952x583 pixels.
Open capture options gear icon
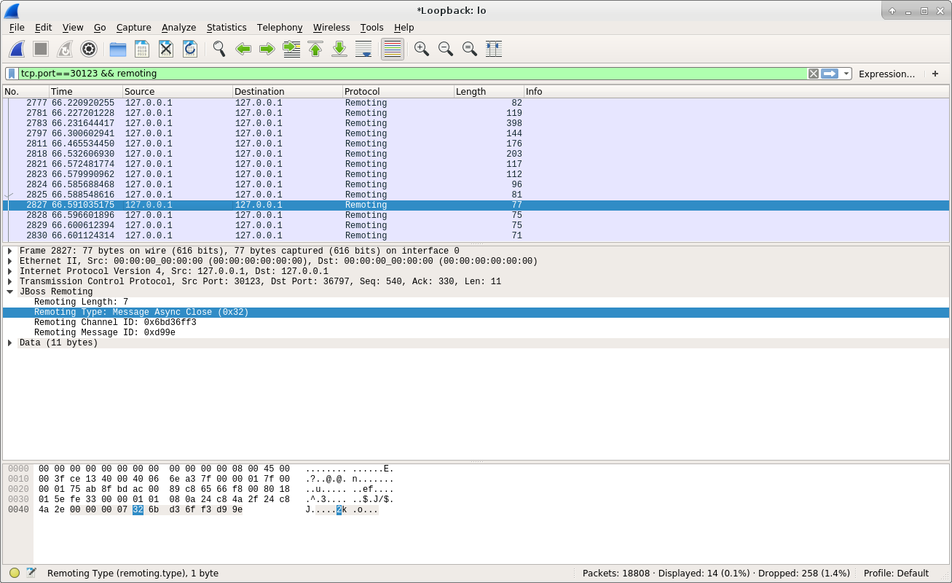(89, 49)
